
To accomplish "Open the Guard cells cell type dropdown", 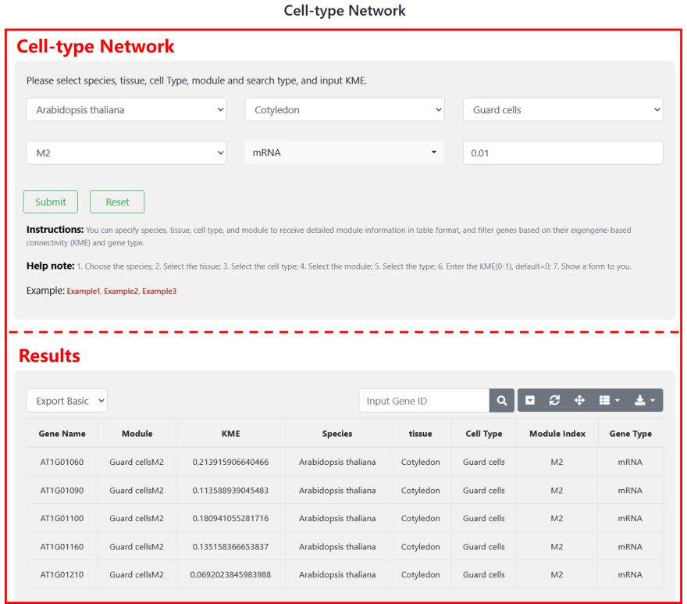I will point(563,110).
